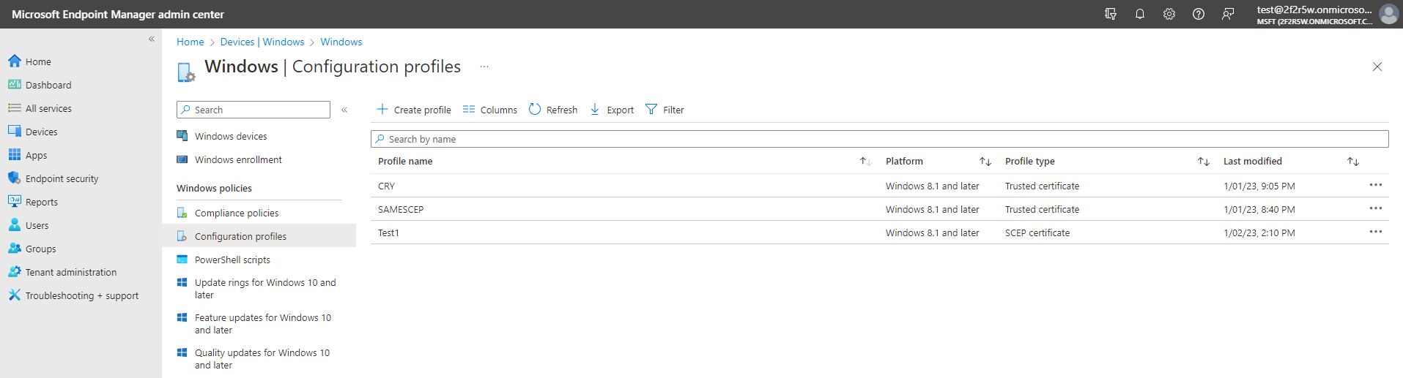Open the Test1 profile
This screenshot has width=1403, height=378.
388,233
